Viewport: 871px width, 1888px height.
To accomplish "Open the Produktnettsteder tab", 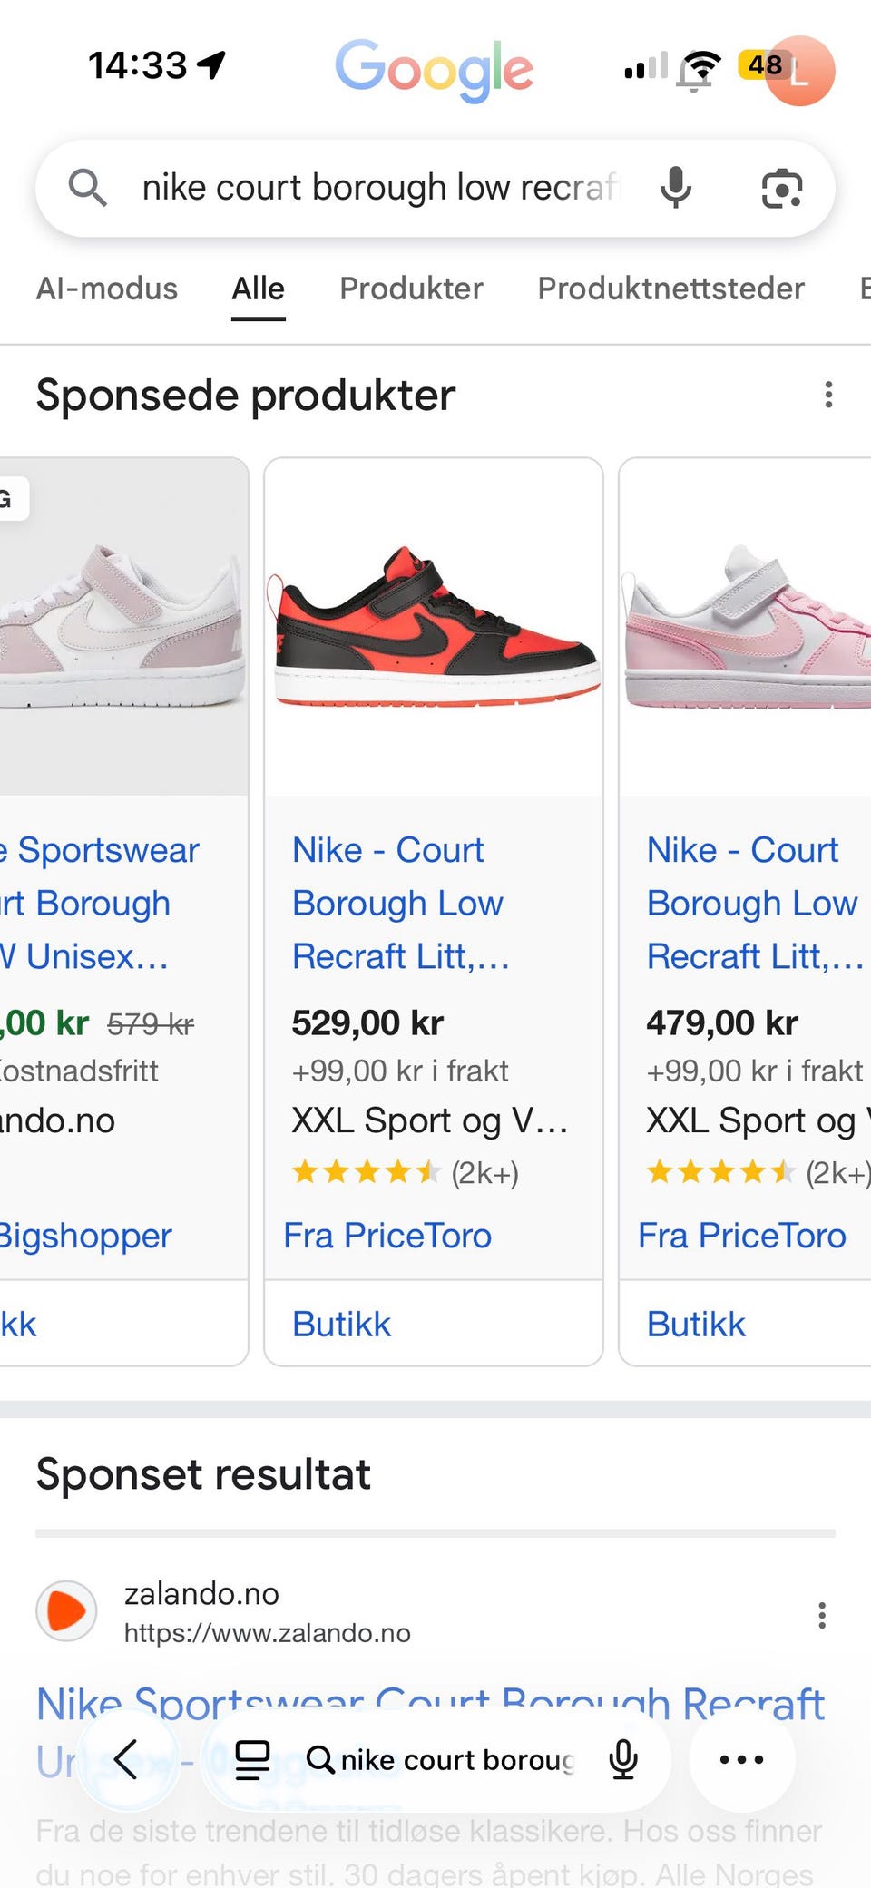I will coord(670,289).
